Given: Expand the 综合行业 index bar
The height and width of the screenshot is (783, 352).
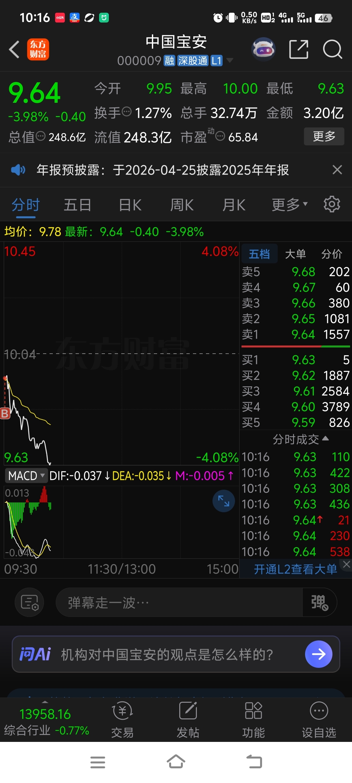Looking at the screenshot, I should (45, 702).
